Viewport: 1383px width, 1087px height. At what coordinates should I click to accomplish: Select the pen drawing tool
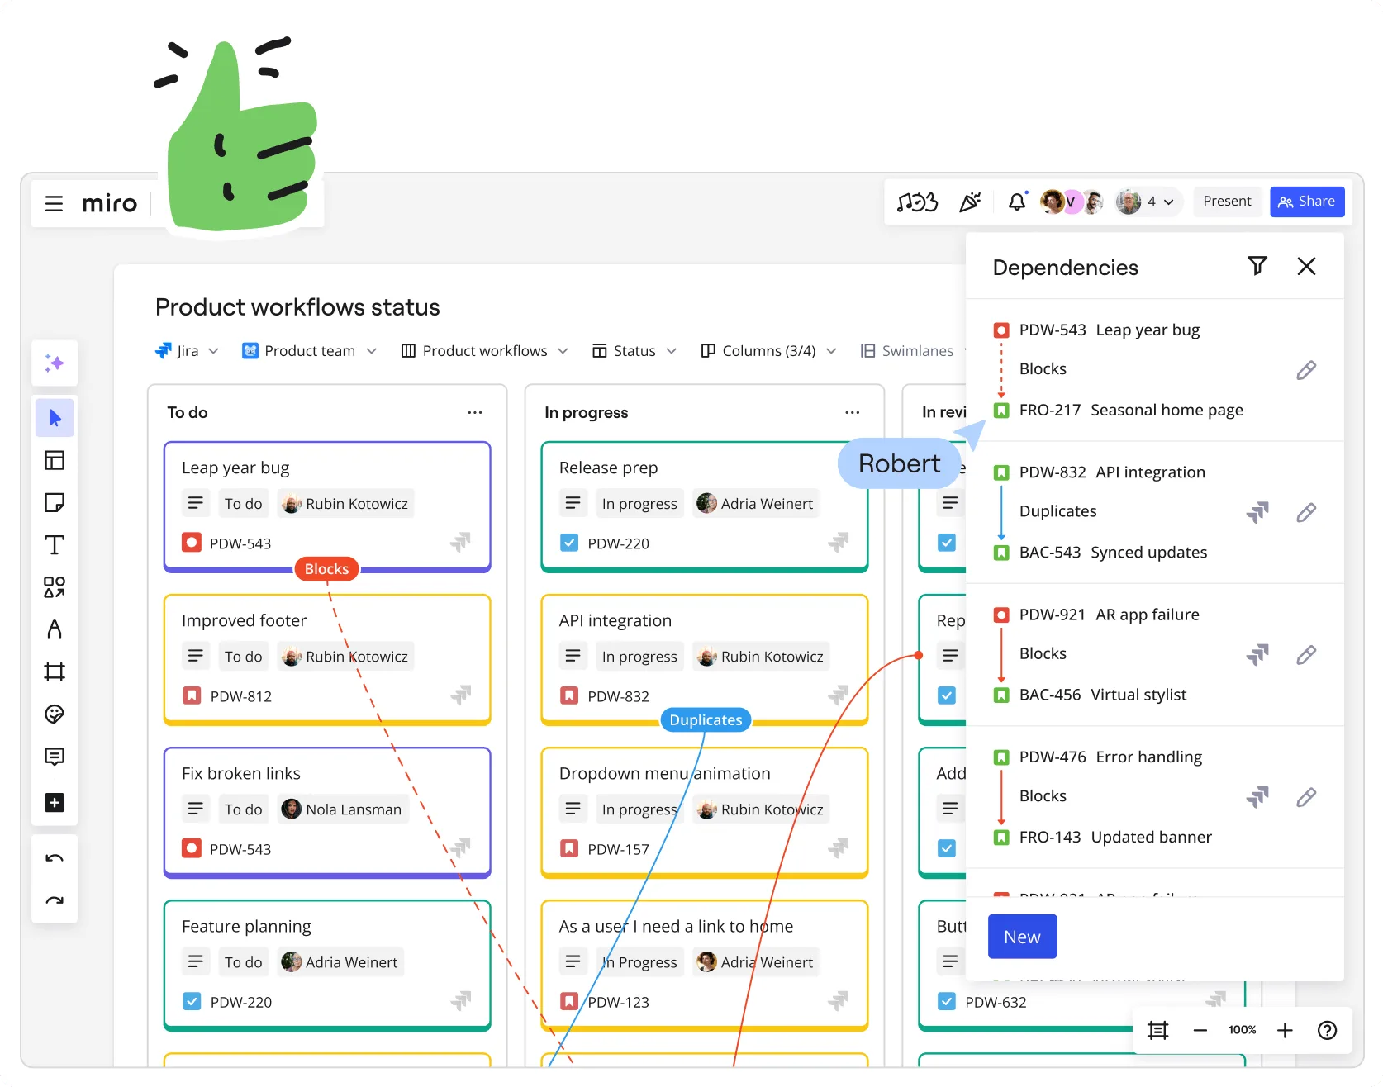[55, 629]
